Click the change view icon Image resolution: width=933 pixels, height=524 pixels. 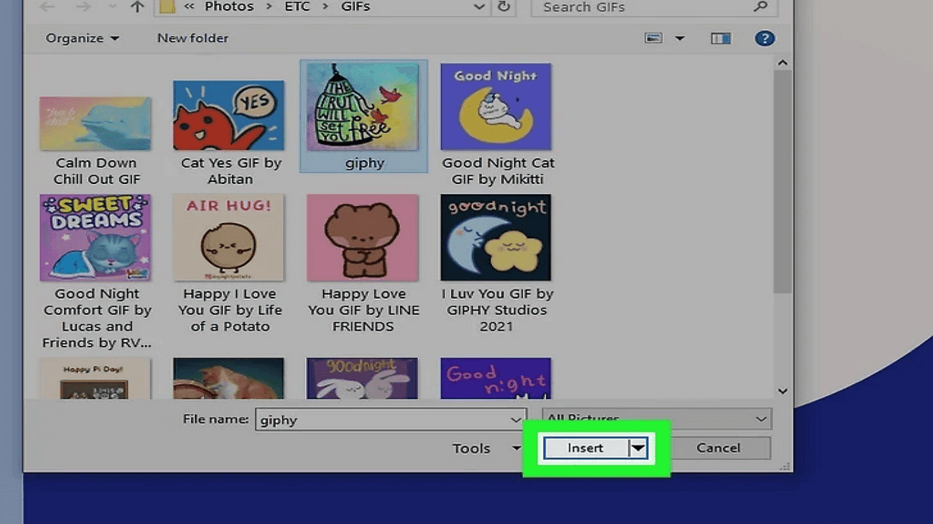click(654, 38)
